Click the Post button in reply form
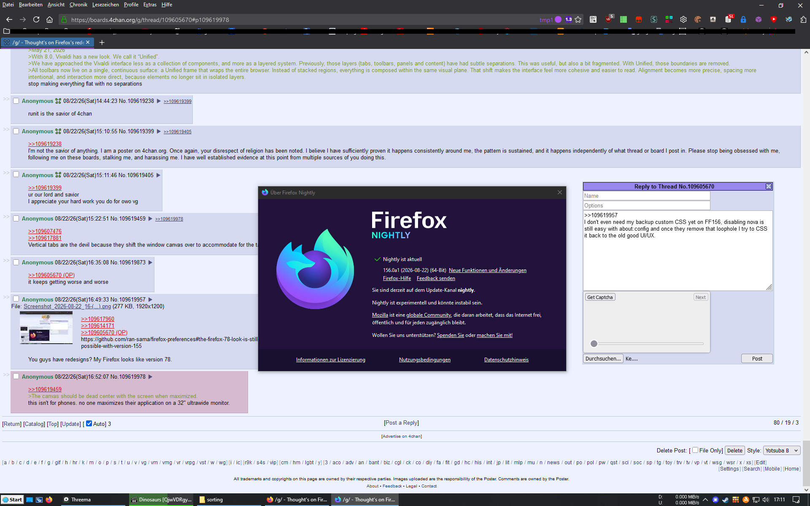 757,358
